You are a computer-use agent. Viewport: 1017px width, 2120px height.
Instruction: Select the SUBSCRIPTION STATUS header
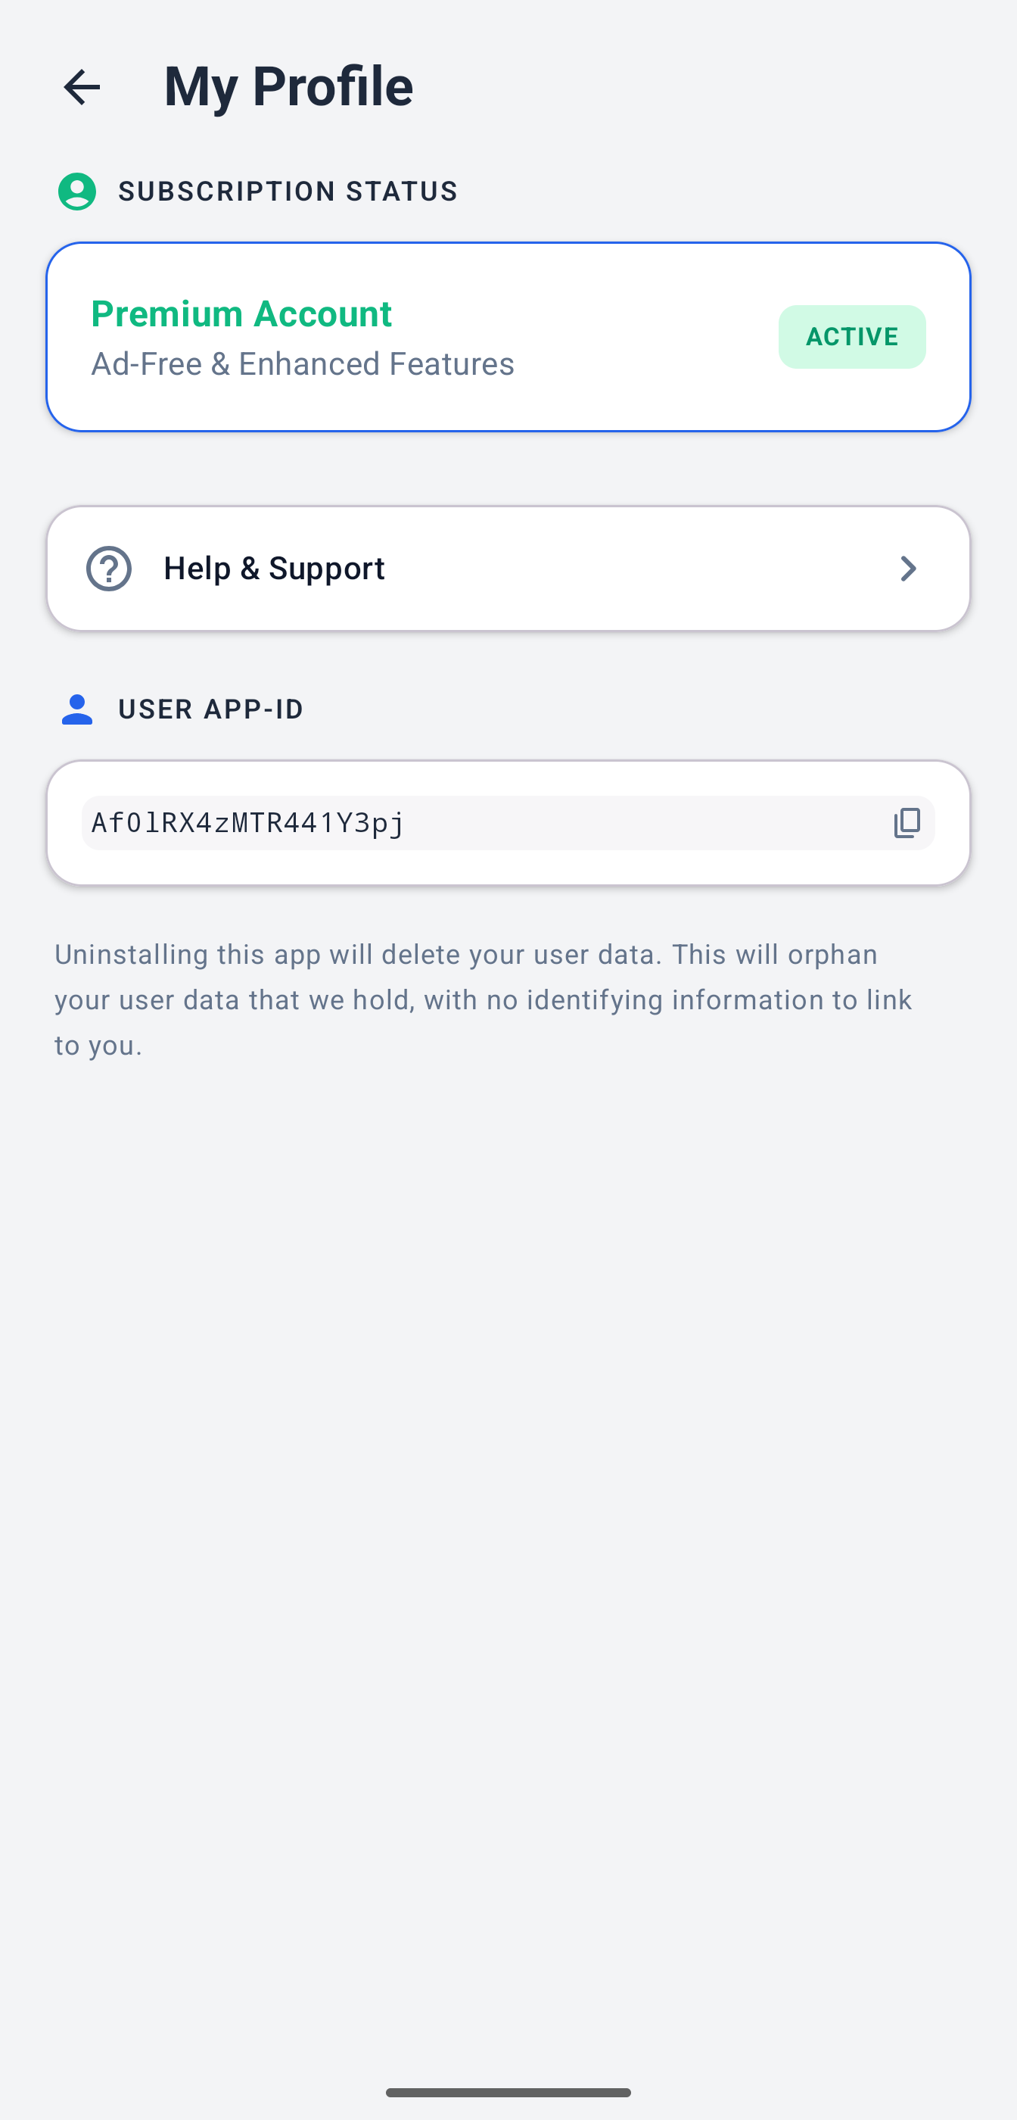(288, 191)
